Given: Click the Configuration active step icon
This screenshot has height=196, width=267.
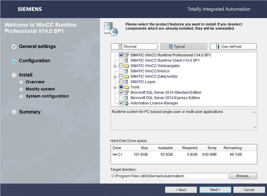Looking at the screenshot, I should pyautogui.click(x=14, y=61).
